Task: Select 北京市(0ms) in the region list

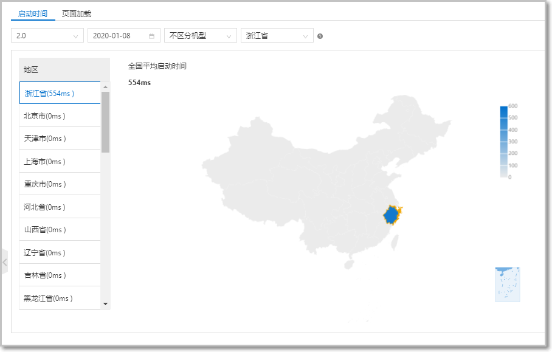Action: (60, 116)
